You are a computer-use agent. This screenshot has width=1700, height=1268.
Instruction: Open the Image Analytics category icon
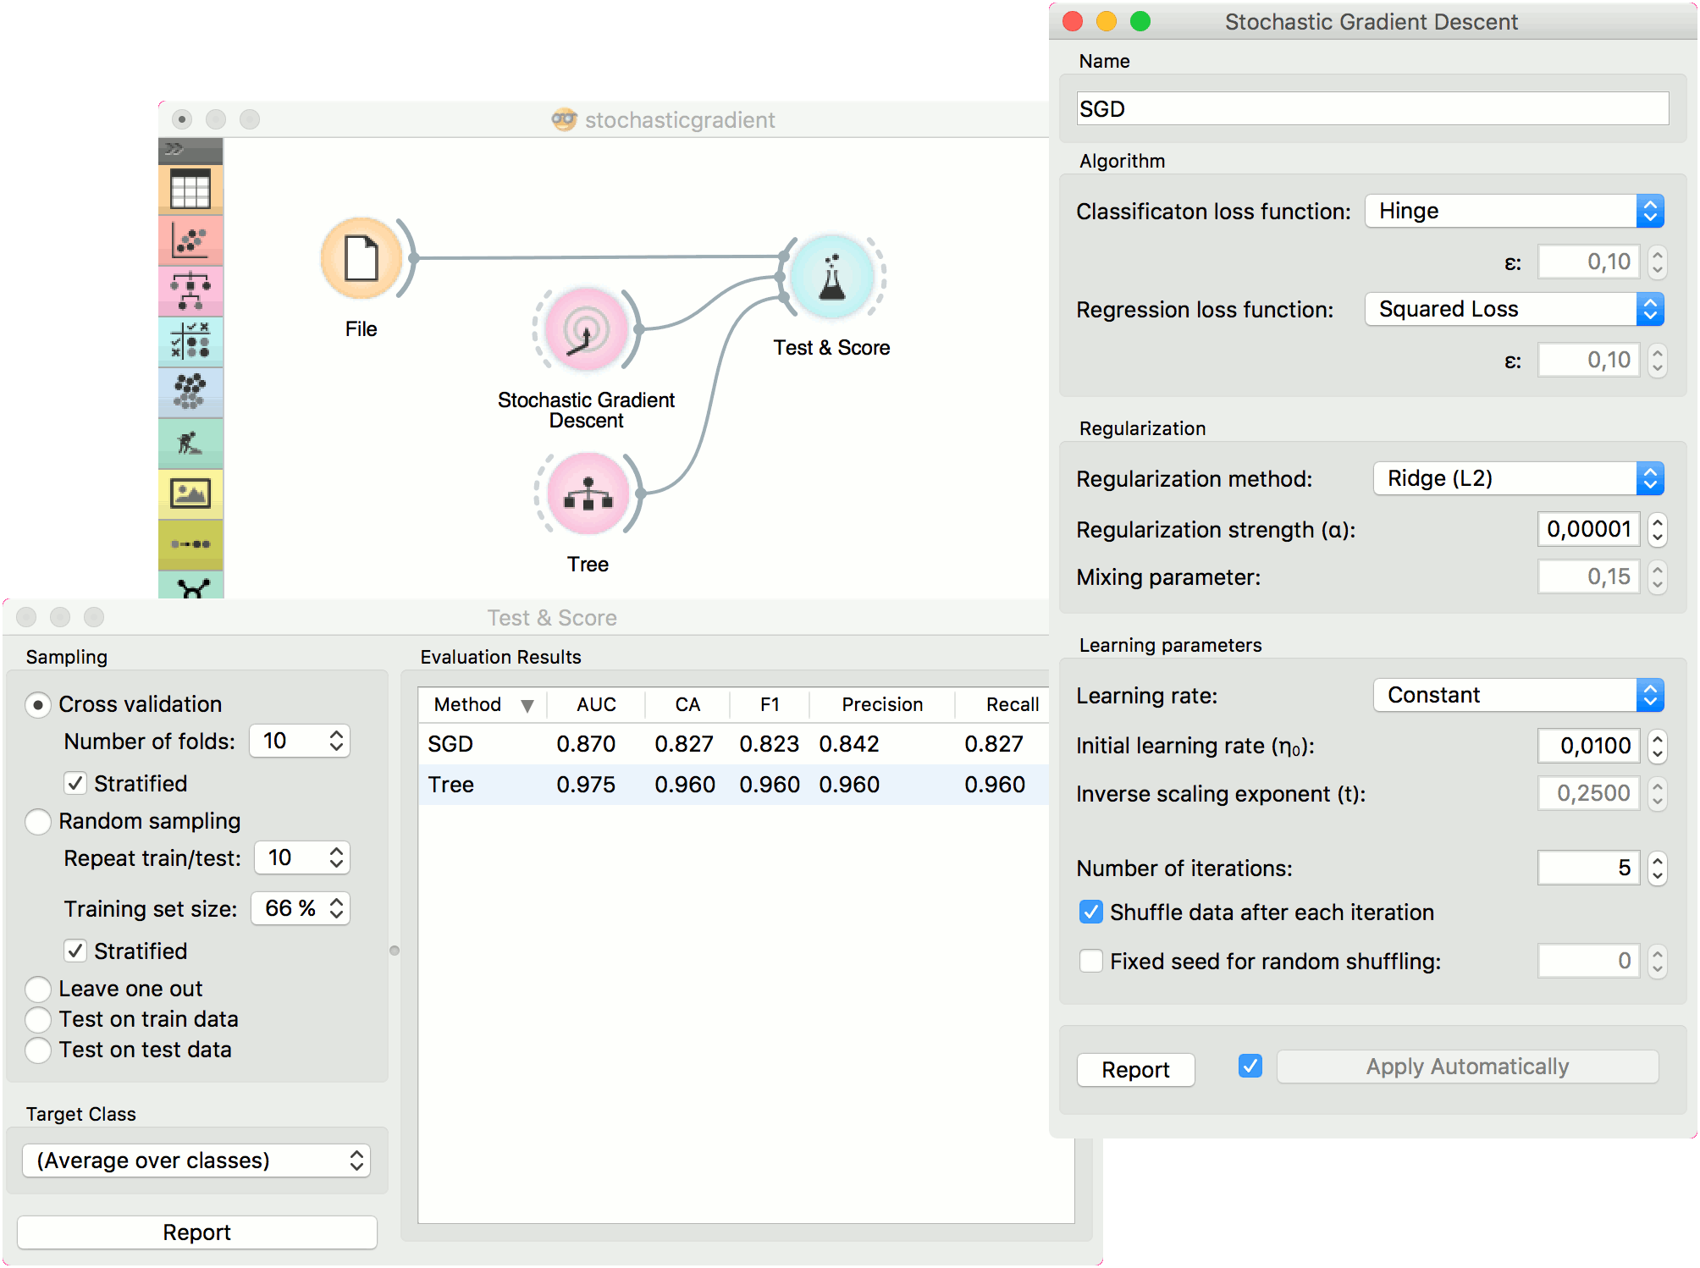point(190,493)
